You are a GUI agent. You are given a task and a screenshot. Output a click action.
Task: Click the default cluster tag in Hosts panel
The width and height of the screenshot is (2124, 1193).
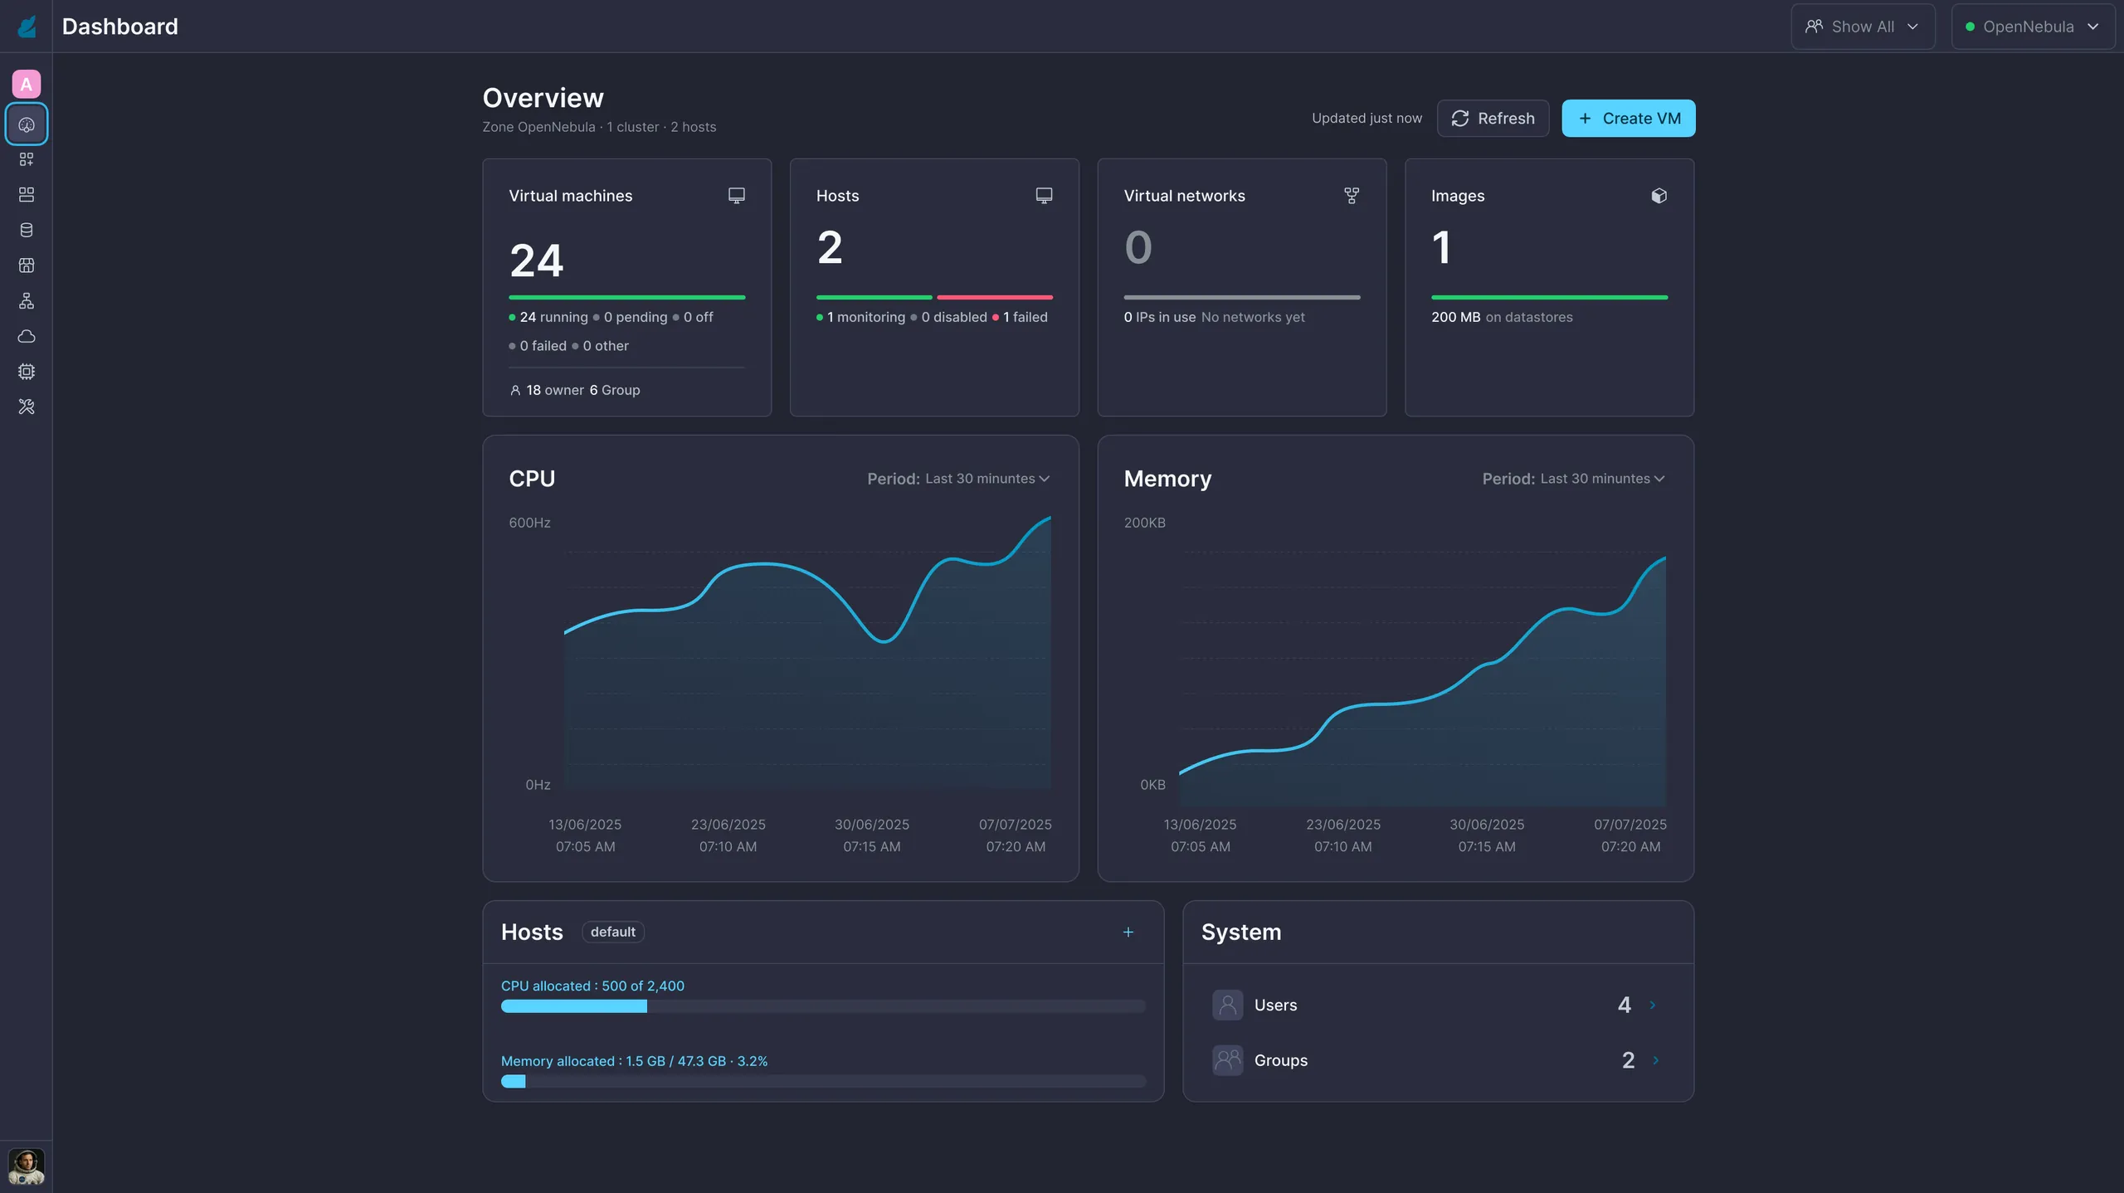[x=613, y=932]
